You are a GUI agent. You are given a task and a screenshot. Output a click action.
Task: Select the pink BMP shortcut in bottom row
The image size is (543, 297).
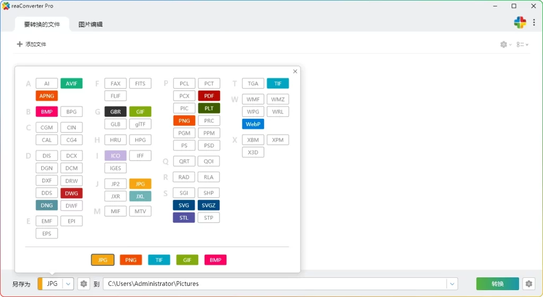(x=215, y=260)
